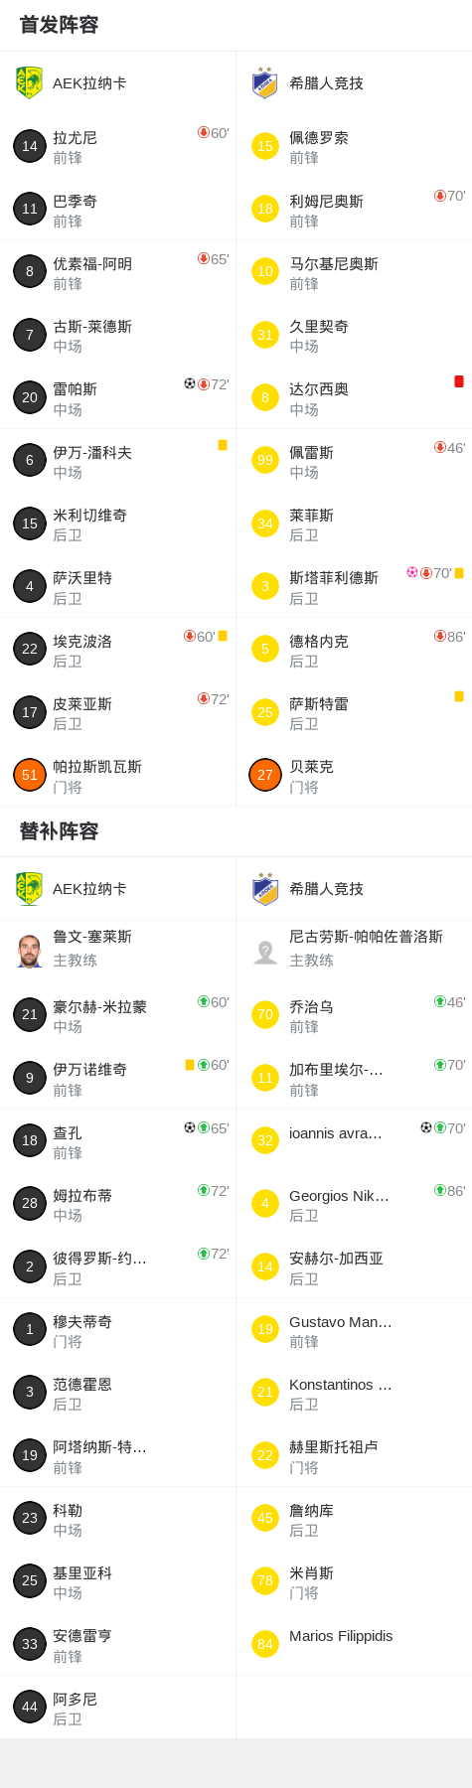Screen dimensions: 472x1788
Task: Click 希腊人竞技 team crest in starting lineup
Action: (264, 82)
